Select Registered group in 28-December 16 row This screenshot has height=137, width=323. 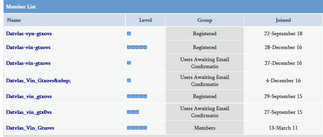click(x=205, y=47)
